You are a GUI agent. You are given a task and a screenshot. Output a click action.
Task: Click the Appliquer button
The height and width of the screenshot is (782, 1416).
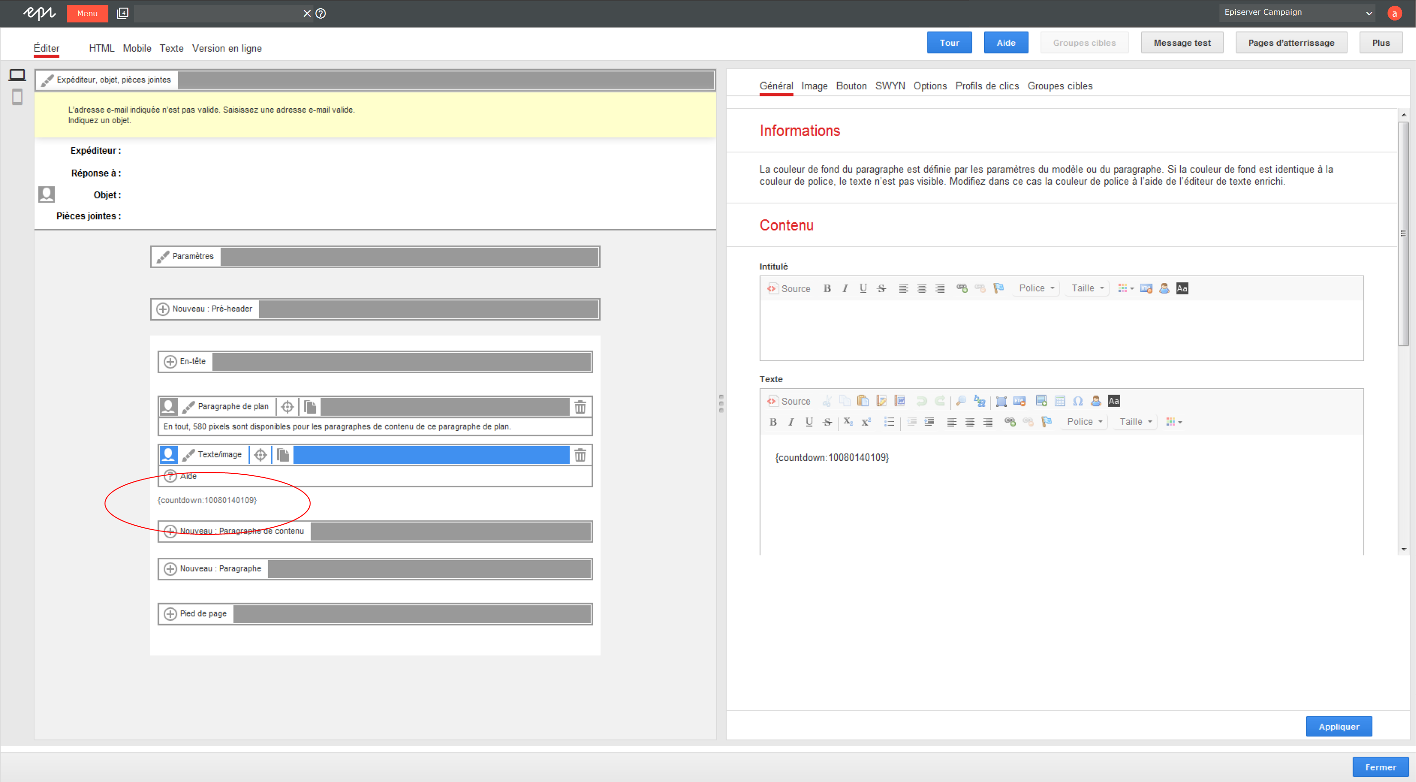(x=1339, y=727)
